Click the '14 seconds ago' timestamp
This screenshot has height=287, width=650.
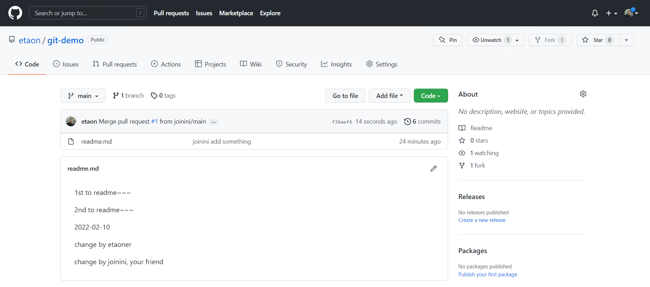pyautogui.click(x=376, y=122)
